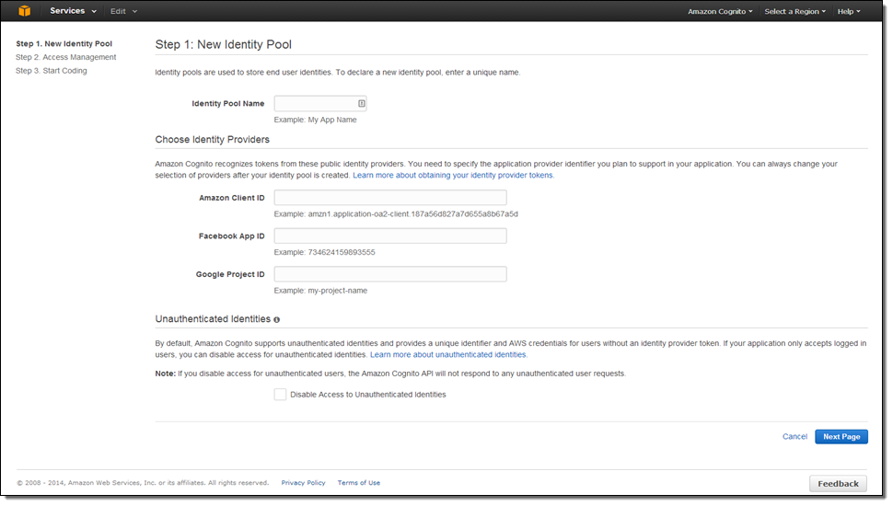The width and height of the screenshot is (893, 506).
Task: Open Learn more about unauthenticated identities link
Action: [x=448, y=354]
